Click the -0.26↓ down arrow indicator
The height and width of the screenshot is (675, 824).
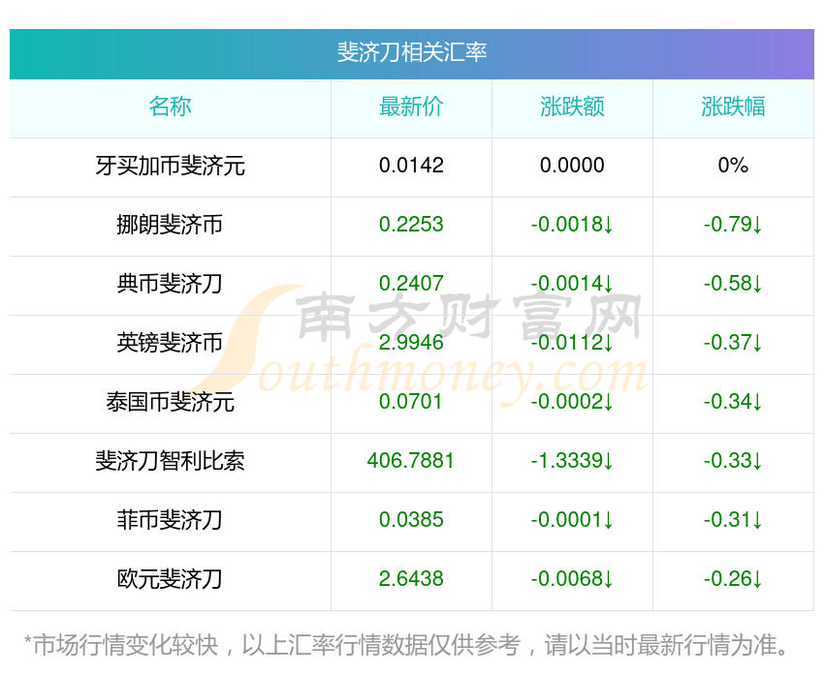point(757,579)
